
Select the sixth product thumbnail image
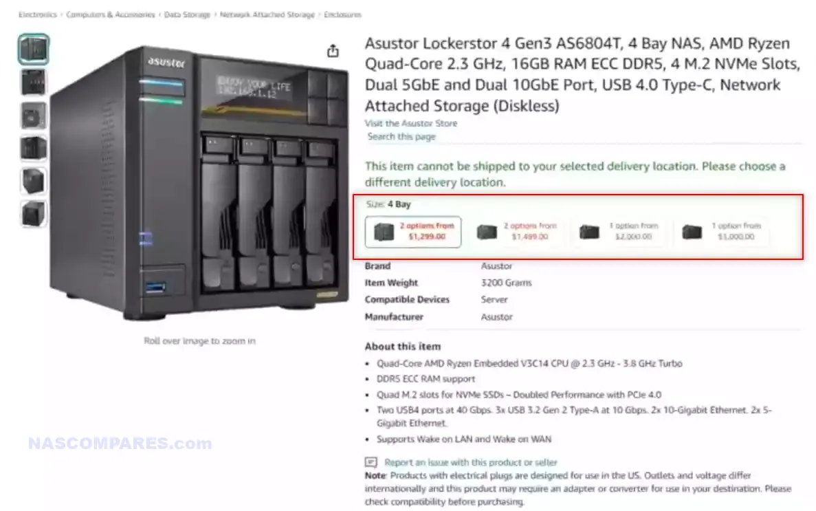tap(34, 214)
